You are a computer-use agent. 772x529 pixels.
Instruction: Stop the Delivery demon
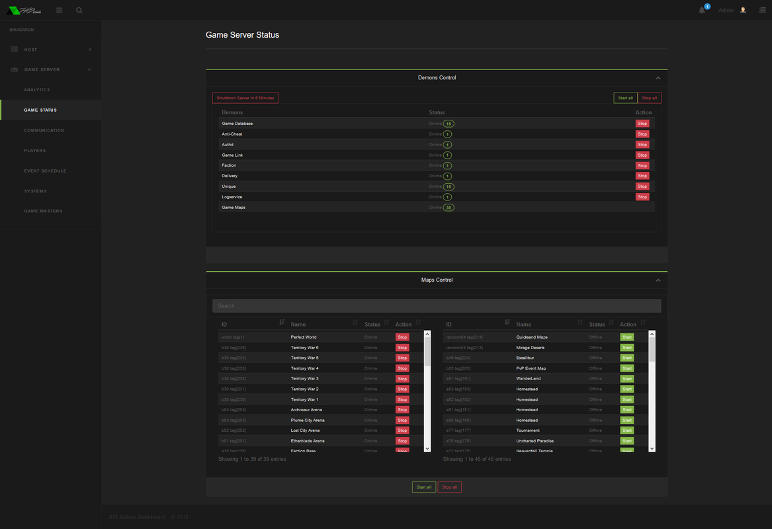coord(642,176)
